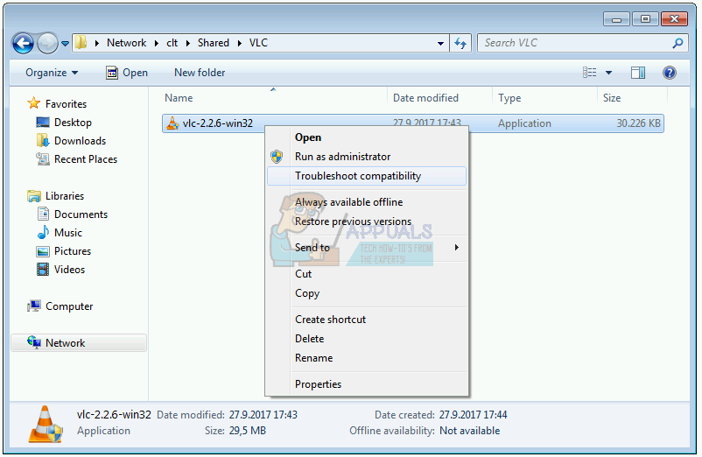Click the blue Help question mark icon

coord(670,73)
